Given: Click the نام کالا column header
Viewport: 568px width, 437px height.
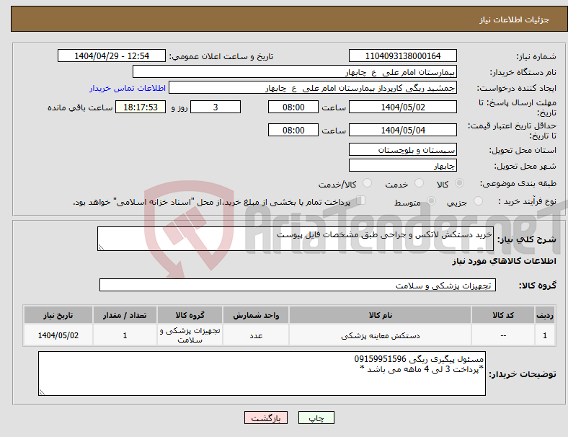Looking at the screenshot, I should [381, 315].
